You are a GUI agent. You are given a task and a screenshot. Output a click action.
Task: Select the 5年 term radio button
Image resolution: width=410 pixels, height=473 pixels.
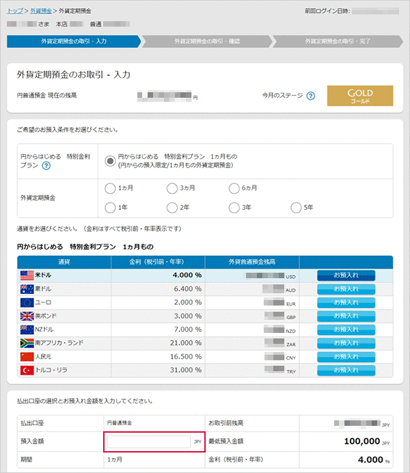tap(296, 208)
